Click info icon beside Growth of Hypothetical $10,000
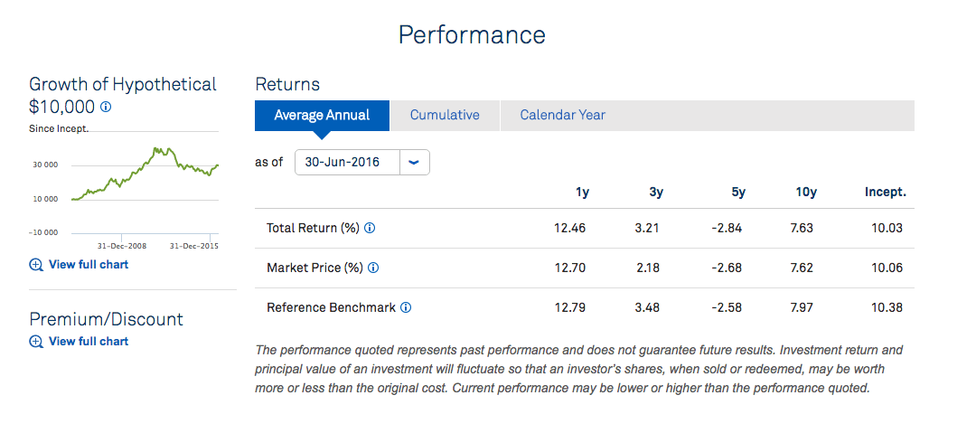 pyautogui.click(x=106, y=108)
